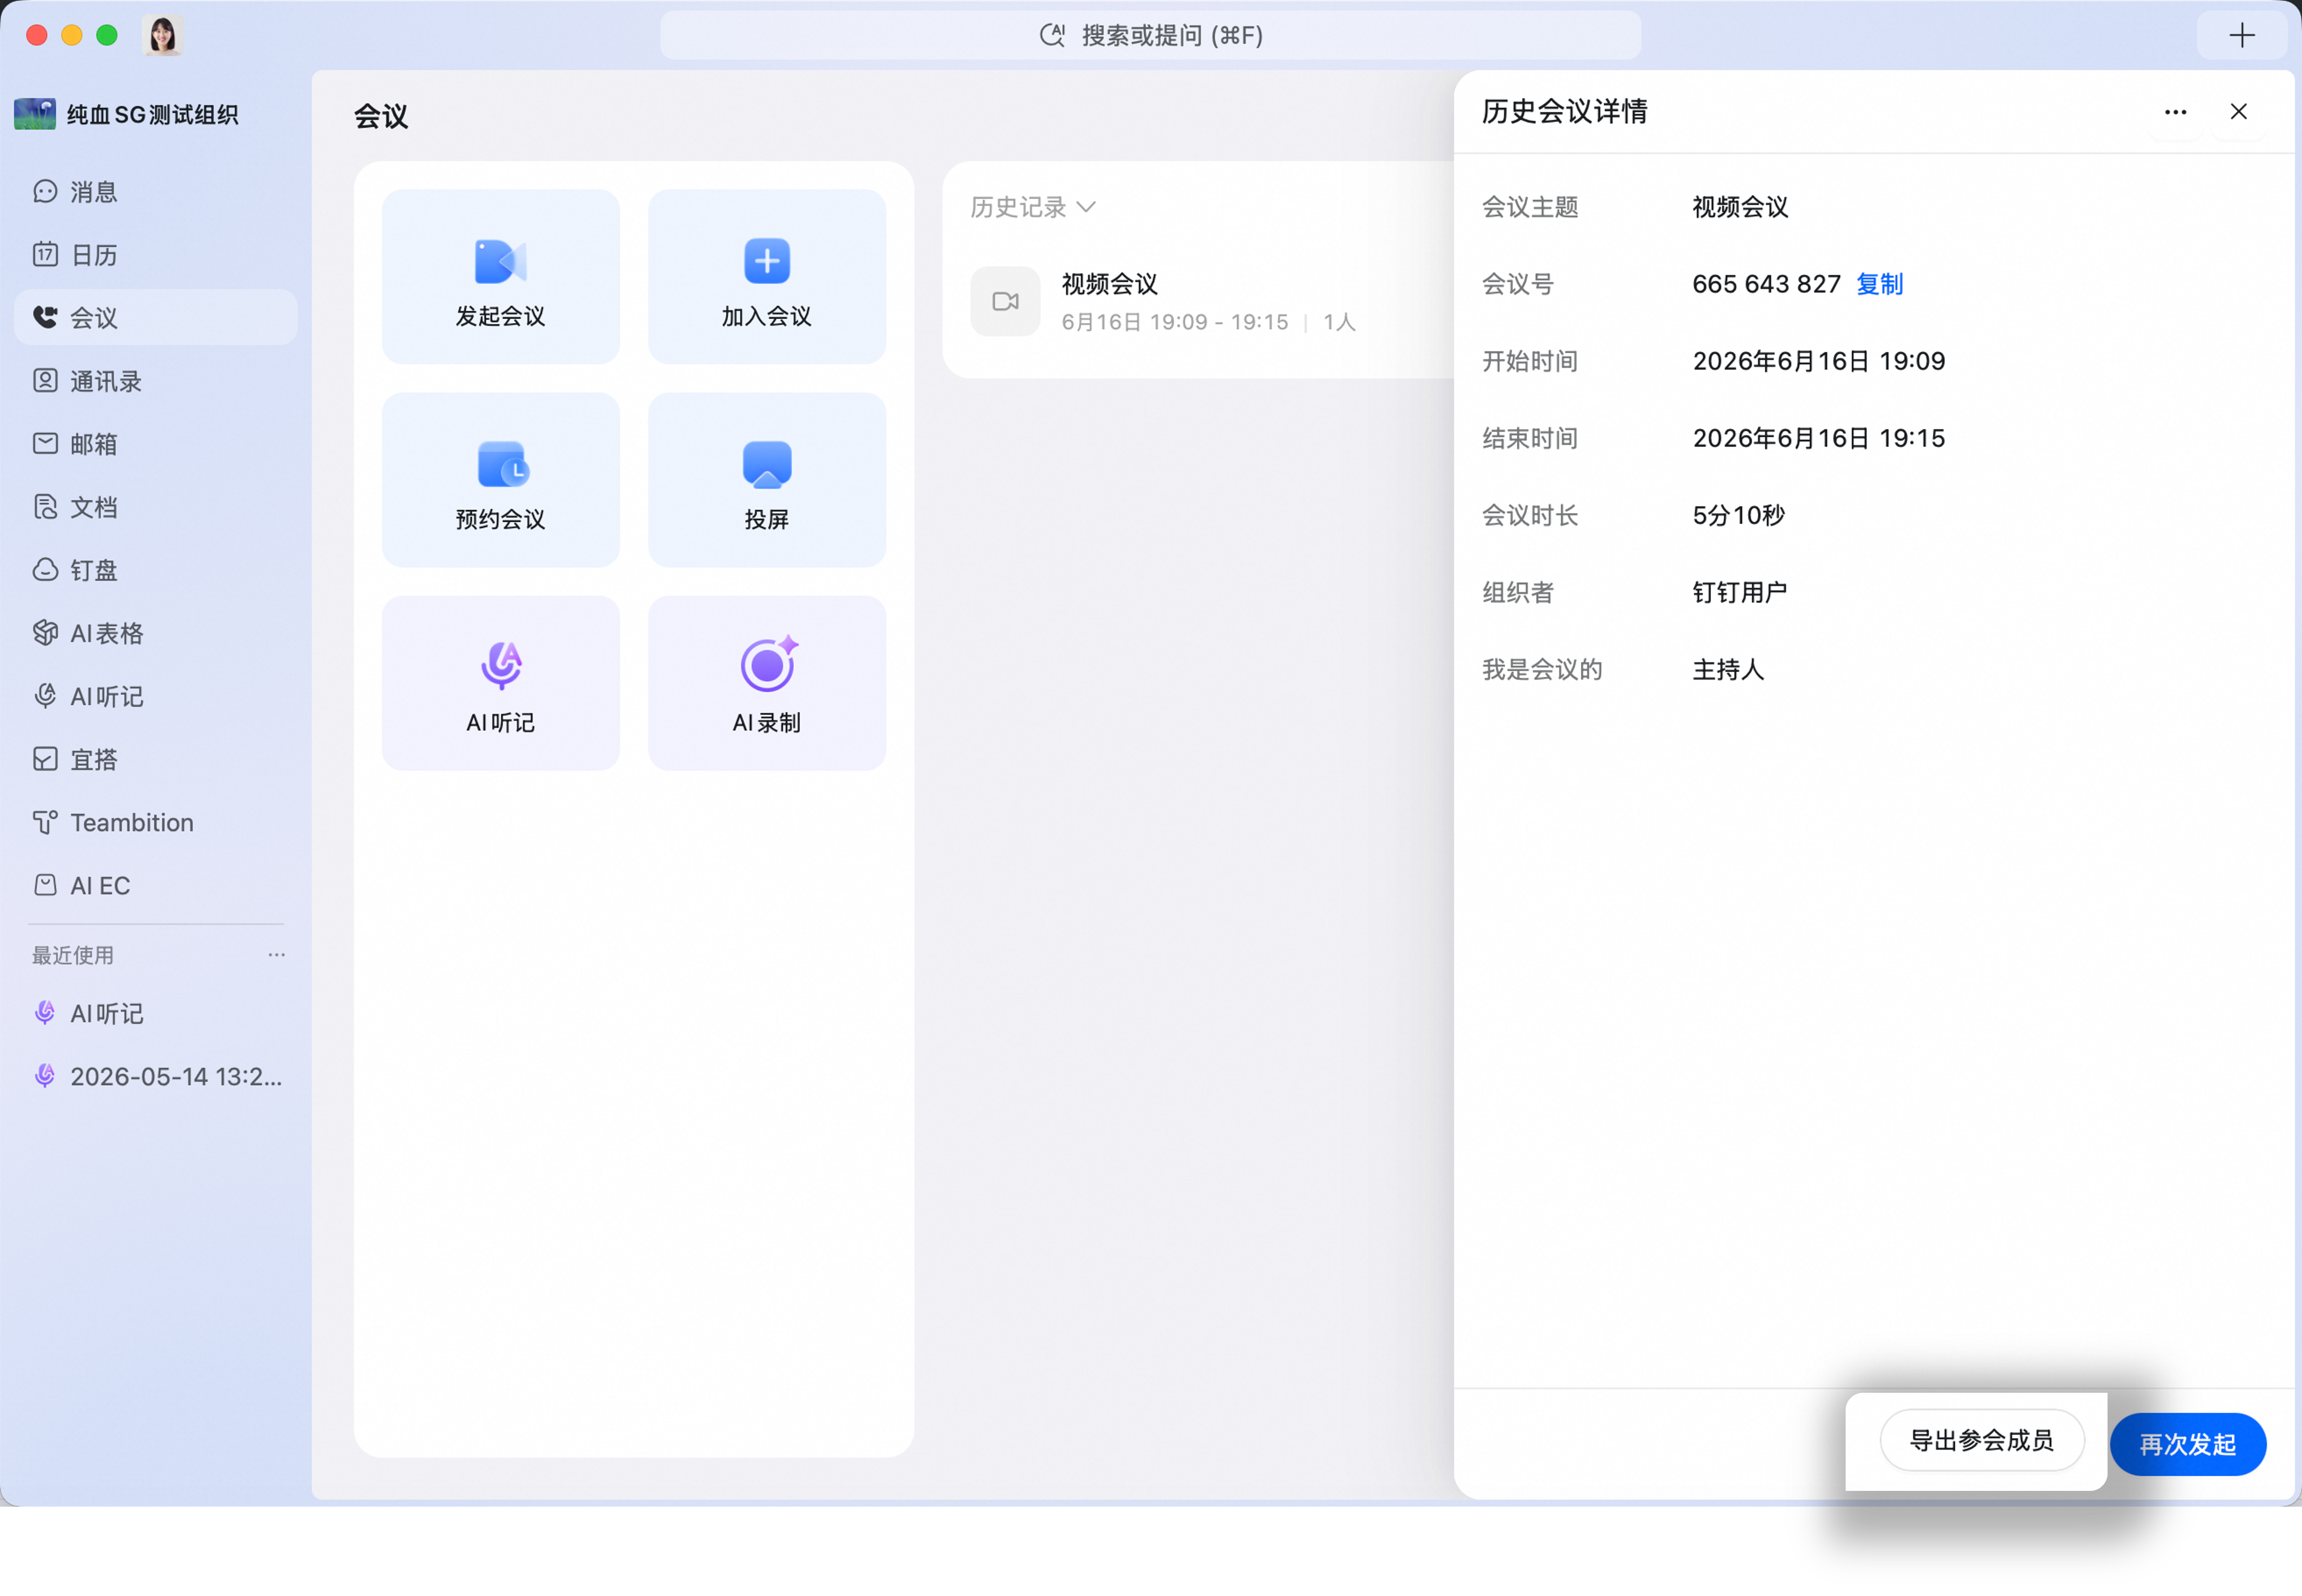Select 会议 in the left sidebar

pyautogui.click(x=155, y=317)
